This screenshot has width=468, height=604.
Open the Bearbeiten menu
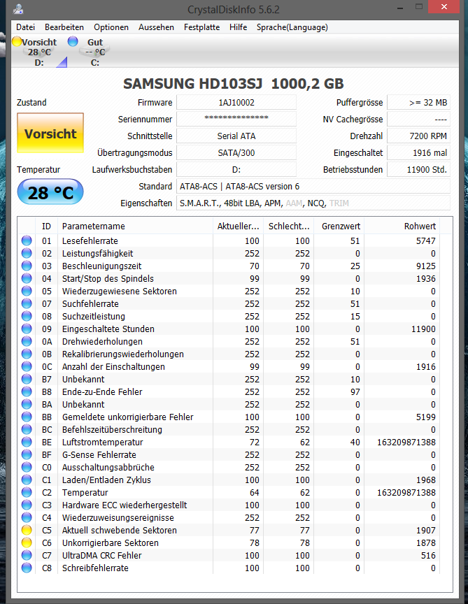64,27
